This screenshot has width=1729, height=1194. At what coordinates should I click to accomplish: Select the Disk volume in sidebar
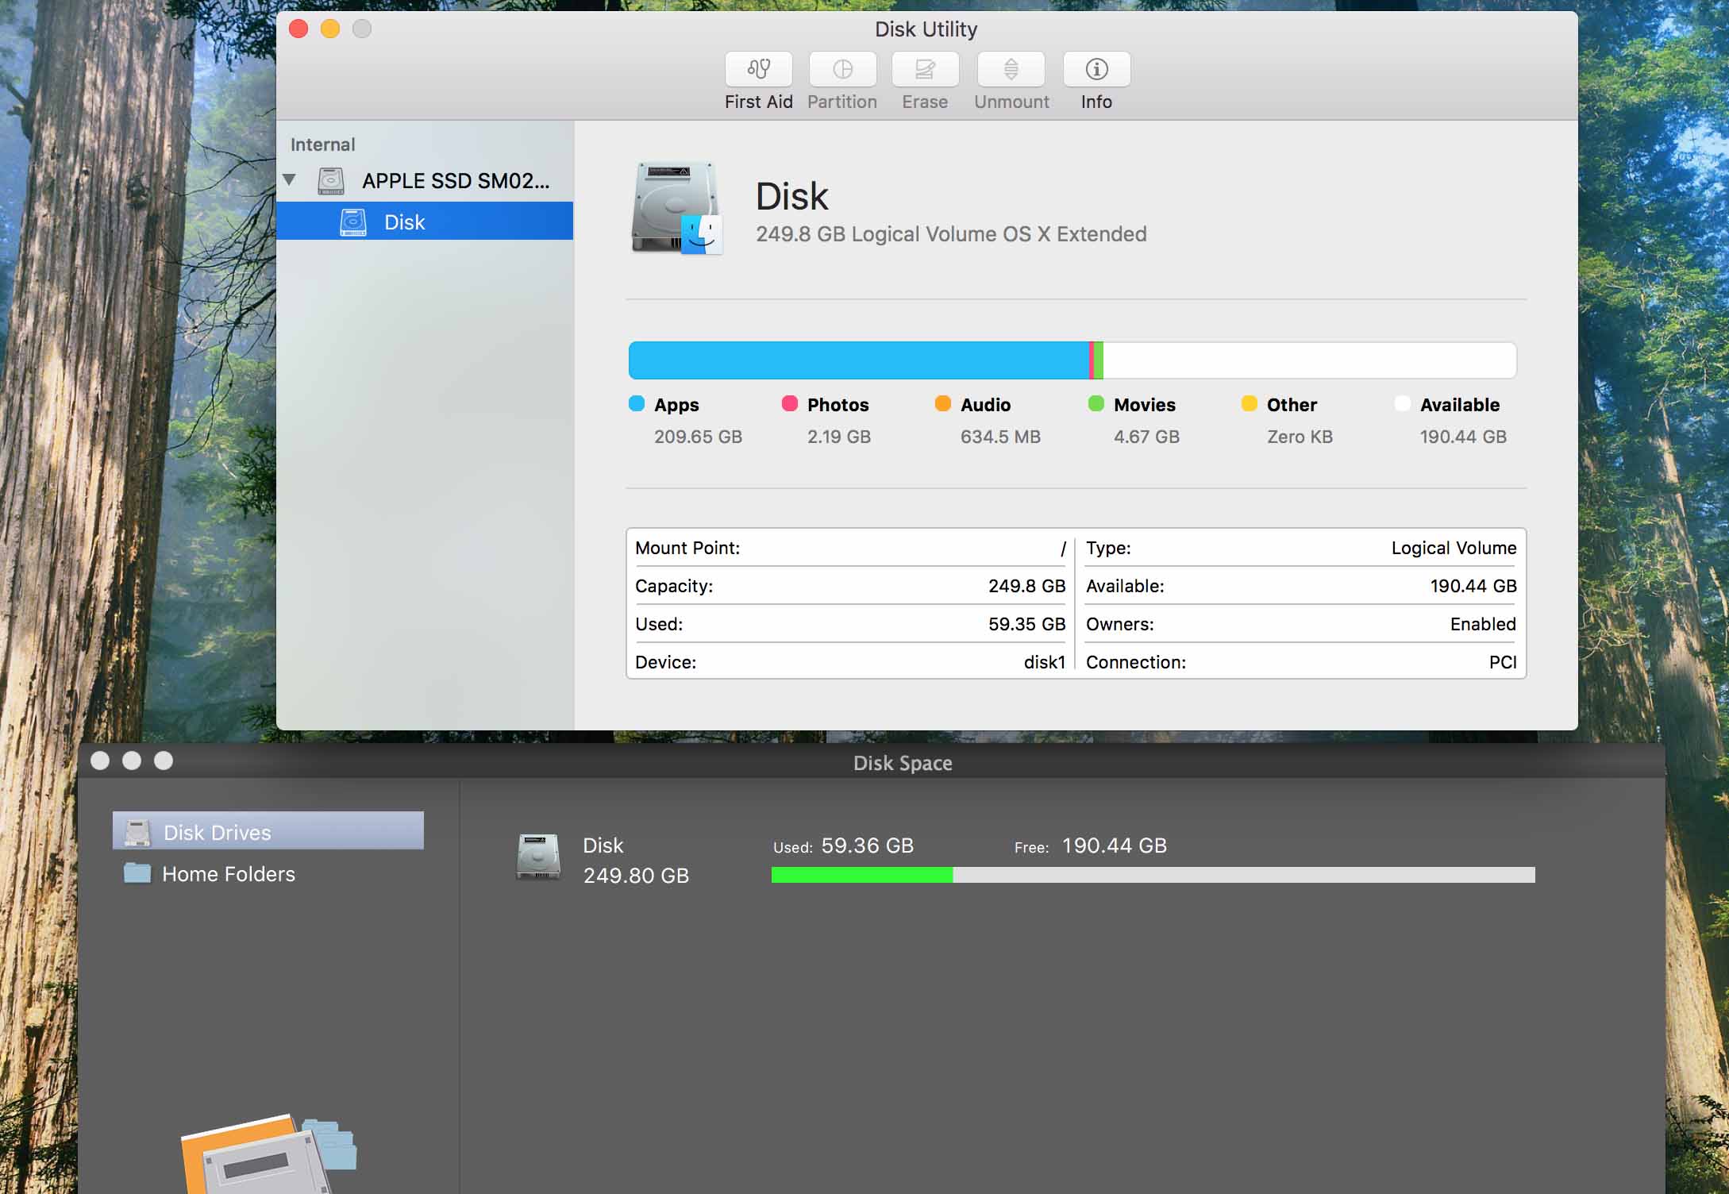click(x=425, y=221)
